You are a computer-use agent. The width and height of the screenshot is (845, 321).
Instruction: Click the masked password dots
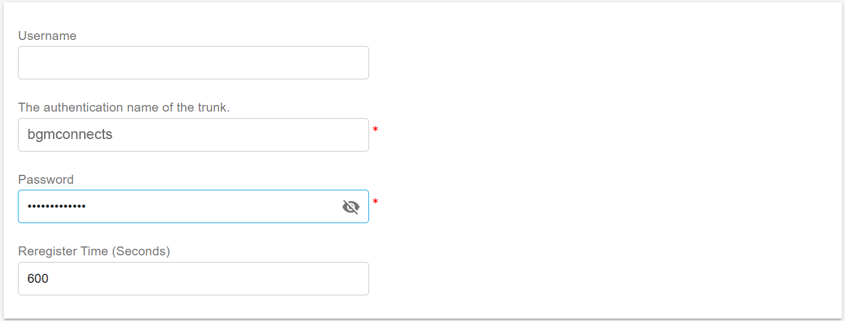point(57,206)
